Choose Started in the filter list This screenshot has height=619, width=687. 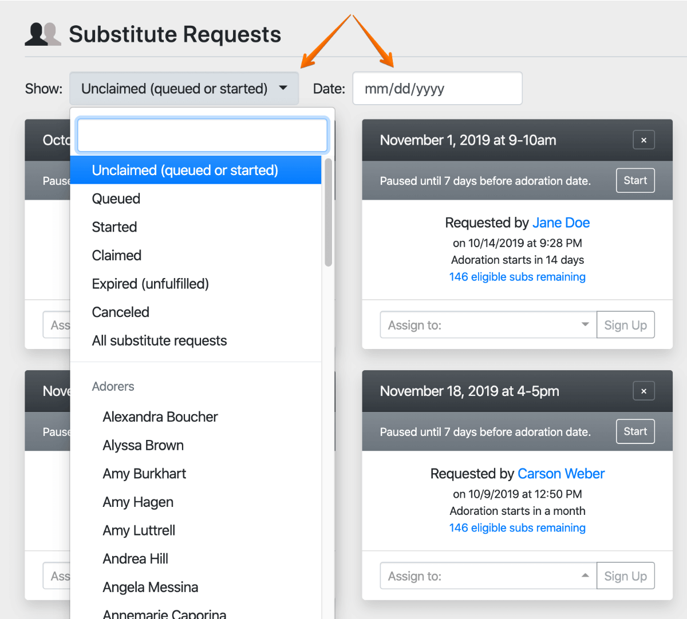click(114, 227)
